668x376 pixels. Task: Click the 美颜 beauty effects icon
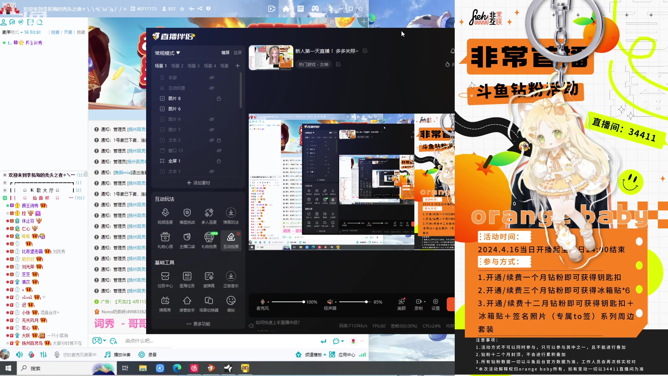tap(401, 304)
